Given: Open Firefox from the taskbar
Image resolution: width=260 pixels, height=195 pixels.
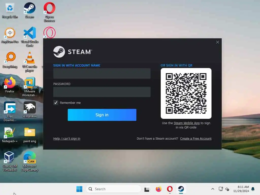Looking at the screenshot, I should point(158,189).
